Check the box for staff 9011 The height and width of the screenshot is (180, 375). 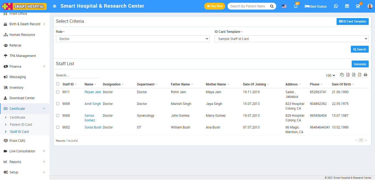[x=58, y=92]
